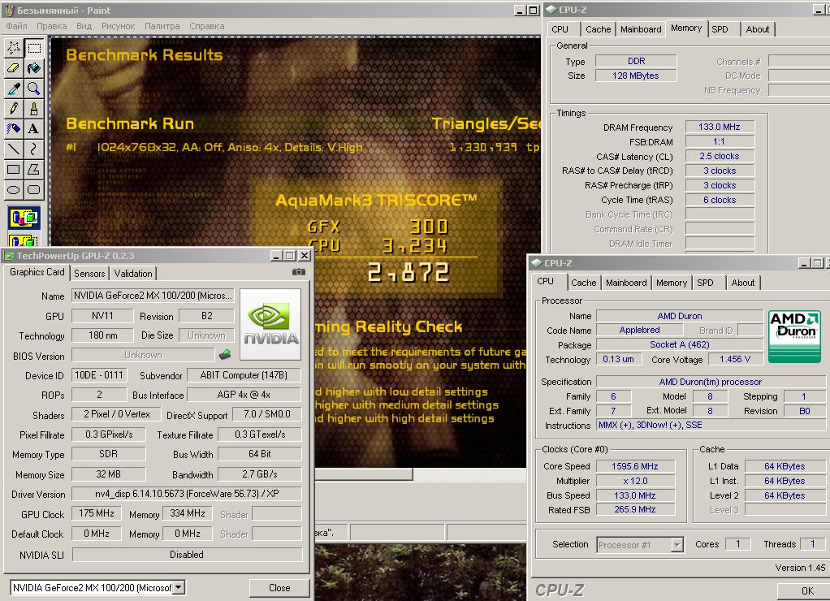Open the Палитра menu in Paint
The width and height of the screenshot is (830, 601).
[x=162, y=26]
